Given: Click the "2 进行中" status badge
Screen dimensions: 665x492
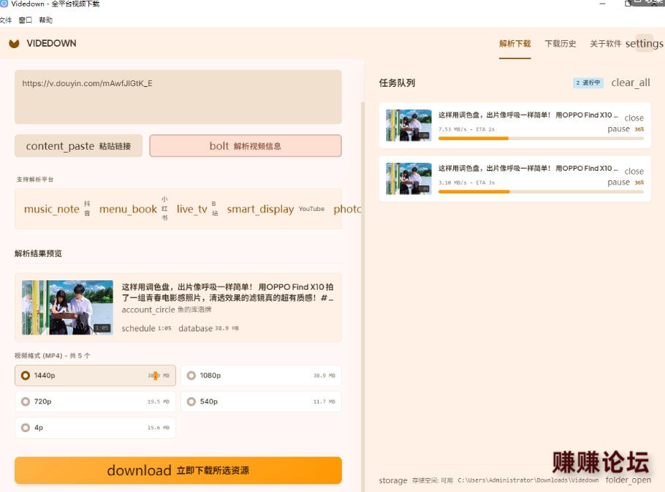Looking at the screenshot, I should tap(588, 82).
